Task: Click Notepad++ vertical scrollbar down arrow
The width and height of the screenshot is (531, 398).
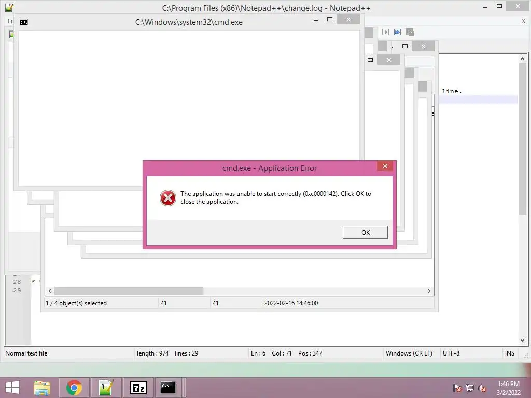Action: coord(522,340)
